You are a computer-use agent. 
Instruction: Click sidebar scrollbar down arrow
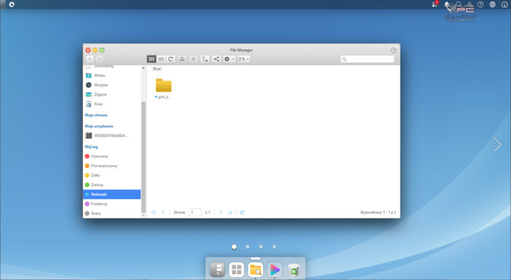point(143,215)
